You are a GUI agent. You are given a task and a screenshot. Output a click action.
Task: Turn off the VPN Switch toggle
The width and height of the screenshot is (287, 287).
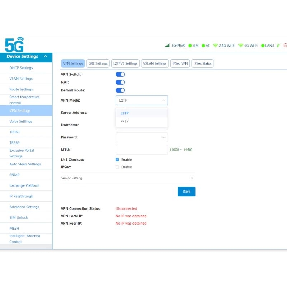120,74
